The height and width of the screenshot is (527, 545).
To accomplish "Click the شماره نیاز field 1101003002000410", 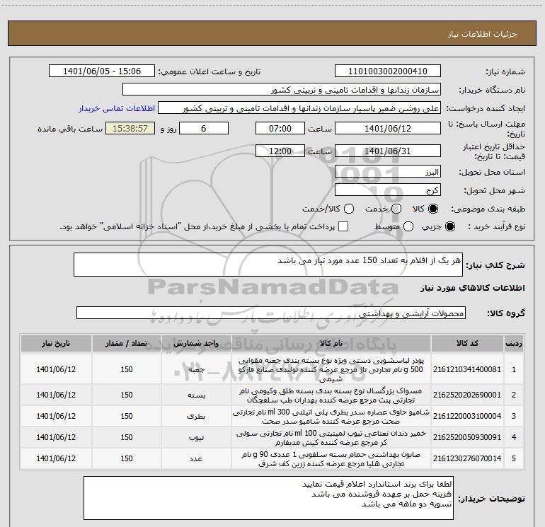I will click(x=388, y=71).
